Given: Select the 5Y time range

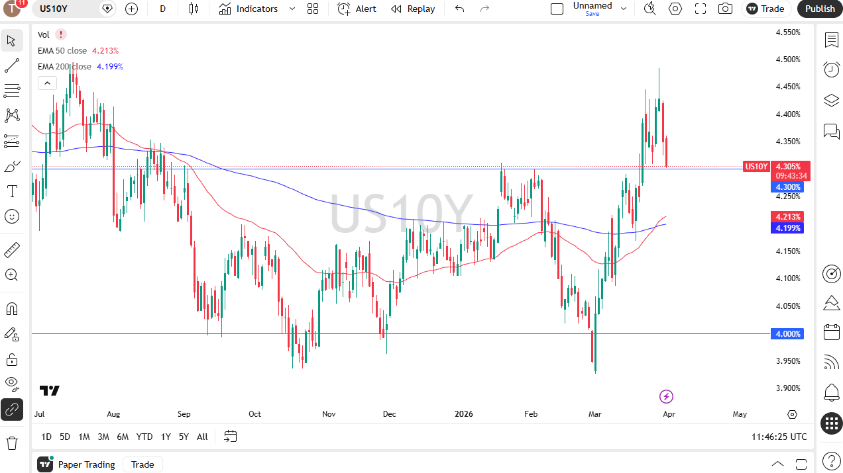Looking at the screenshot, I should [184, 437].
